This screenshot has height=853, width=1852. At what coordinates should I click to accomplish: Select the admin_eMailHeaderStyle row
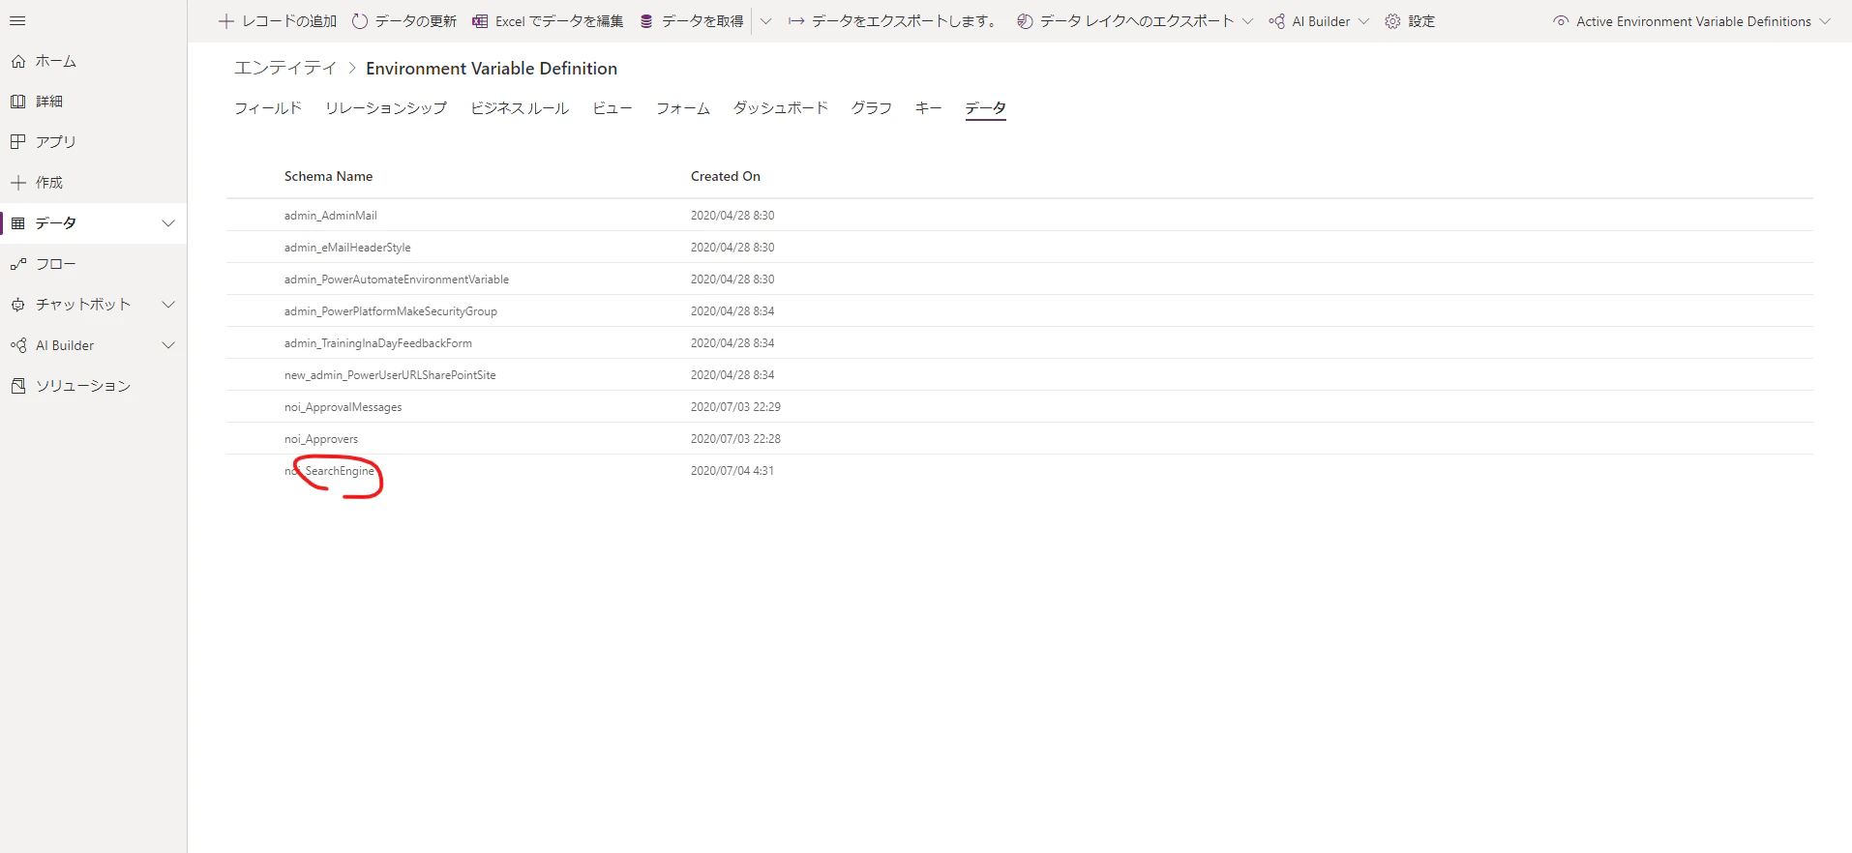click(1020, 248)
